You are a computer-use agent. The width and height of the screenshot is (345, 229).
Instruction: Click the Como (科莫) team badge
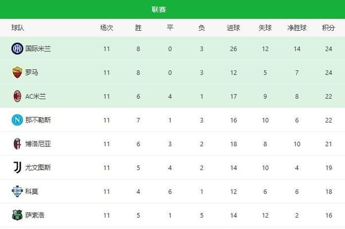coord(17,191)
